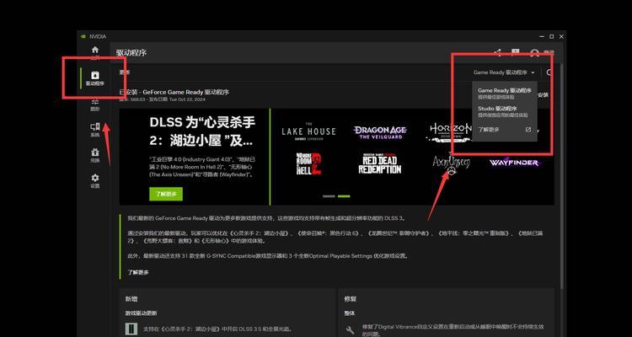Select the second green carousel indicator

[x=344, y=196]
